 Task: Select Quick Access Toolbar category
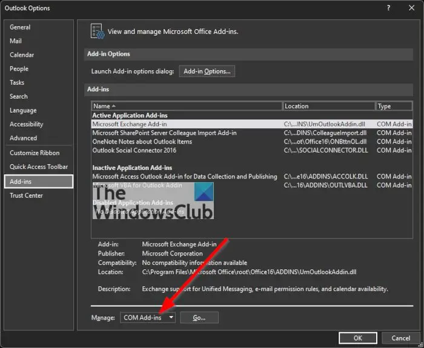click(x=39, y=166)
